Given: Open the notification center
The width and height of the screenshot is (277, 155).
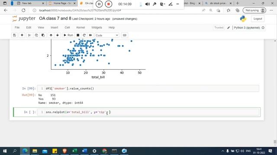Looking at the screenshot, I should (x=270, y=151).
